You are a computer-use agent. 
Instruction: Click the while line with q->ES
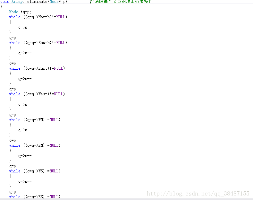pos(35,196)
